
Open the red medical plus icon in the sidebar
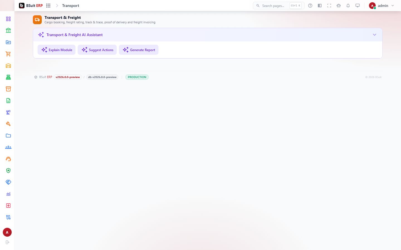[8, 206]
